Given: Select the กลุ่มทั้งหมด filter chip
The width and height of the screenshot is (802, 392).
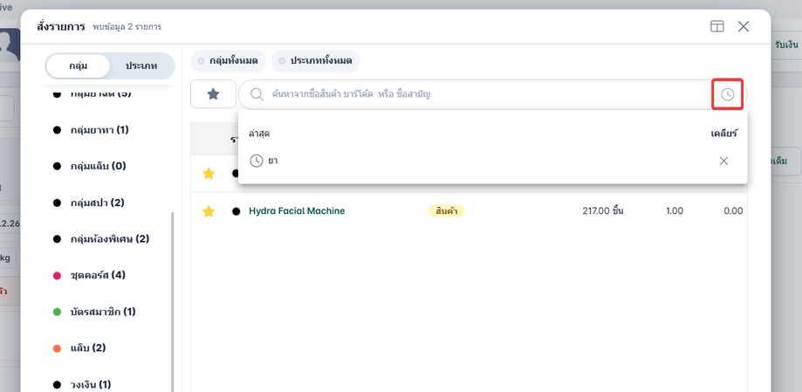Looking at the screenshot, I should pyautogui.click(x=228, y=61).
